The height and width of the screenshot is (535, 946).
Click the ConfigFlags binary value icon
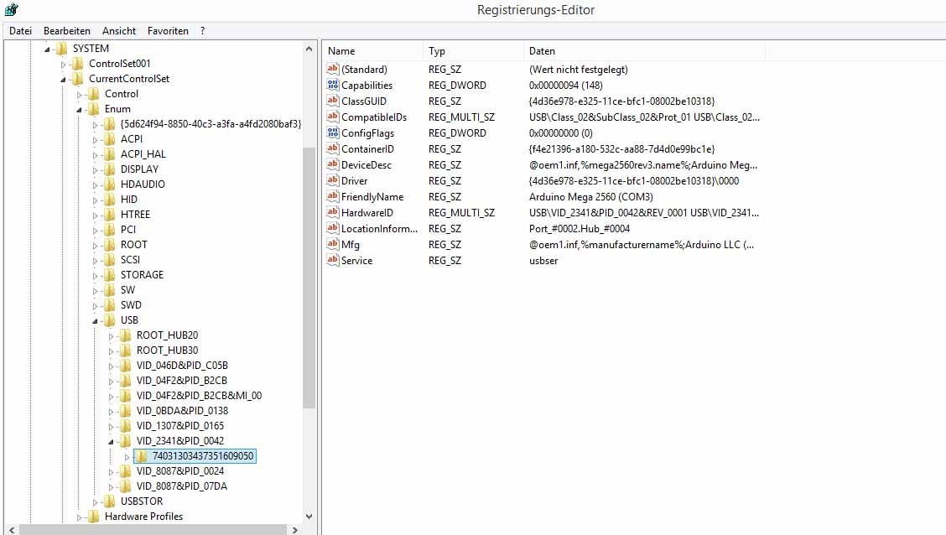[x=332, y=133]
